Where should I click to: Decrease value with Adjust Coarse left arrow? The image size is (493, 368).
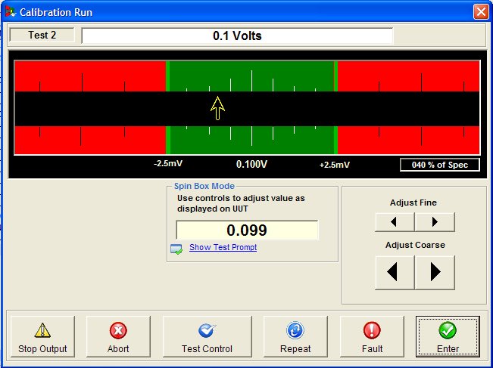395,272
